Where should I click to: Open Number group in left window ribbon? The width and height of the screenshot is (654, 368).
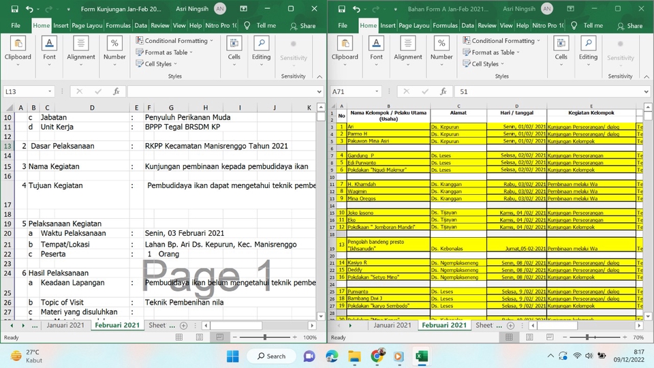point(114,51)
